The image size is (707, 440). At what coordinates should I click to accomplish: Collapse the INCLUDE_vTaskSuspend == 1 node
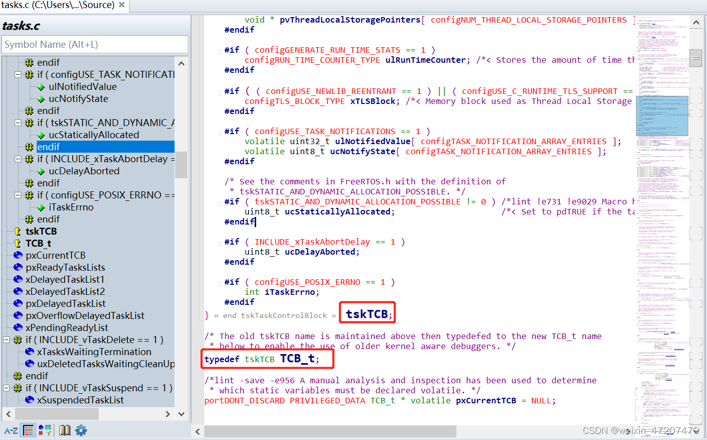(x=7, y=388)
